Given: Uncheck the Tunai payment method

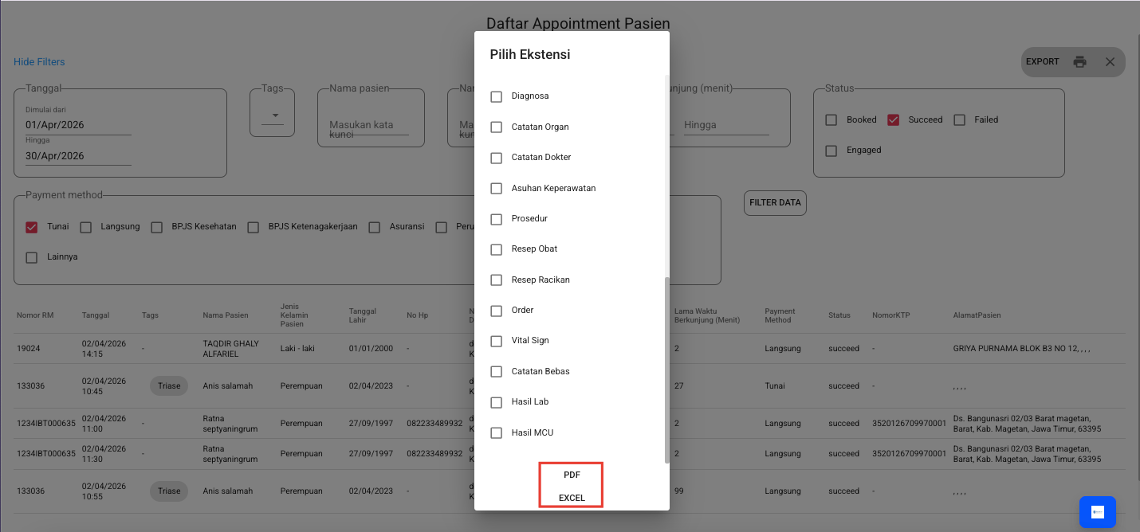Looking at the screenshot, I should pyautogui.click(x=32, y=227).
